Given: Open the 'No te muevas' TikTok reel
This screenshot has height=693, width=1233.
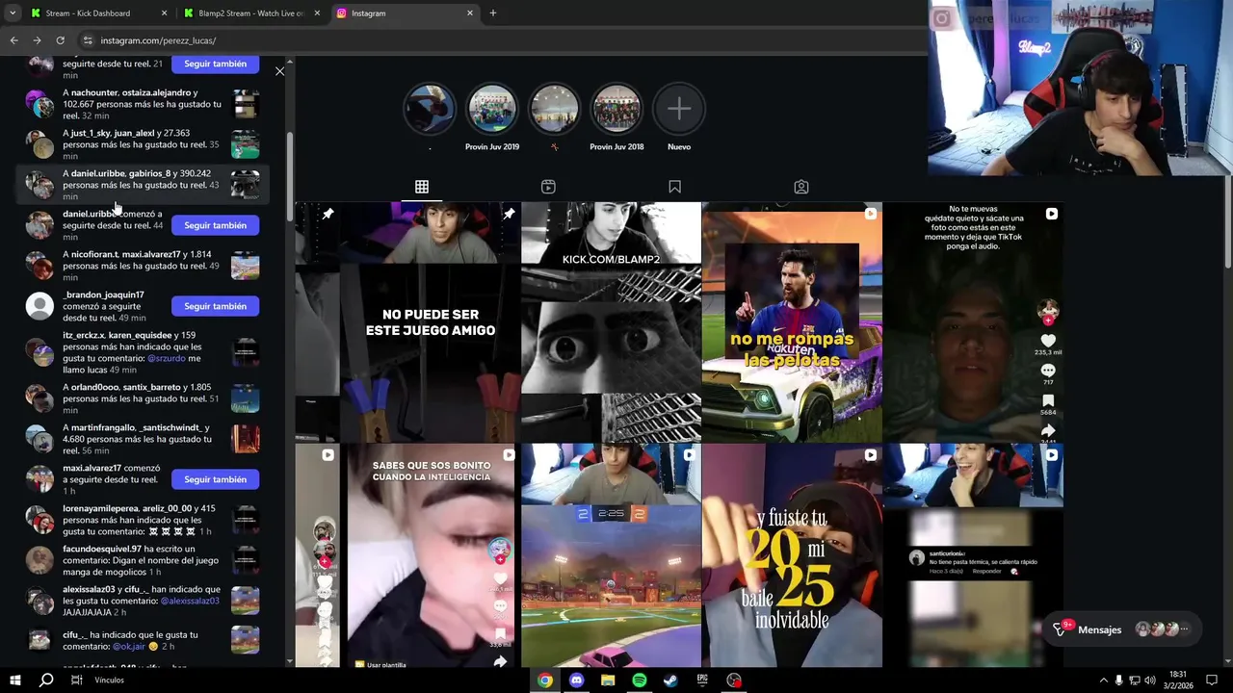Looking at the screenshot, I should click(973, 322).
